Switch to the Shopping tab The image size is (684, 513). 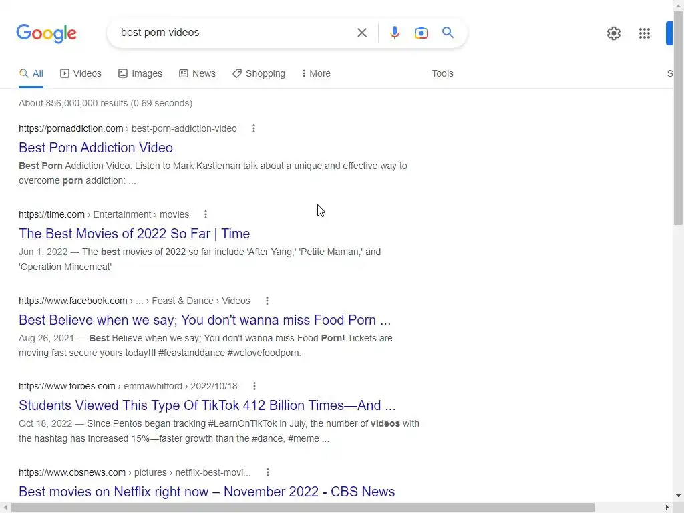coord(259,73)
